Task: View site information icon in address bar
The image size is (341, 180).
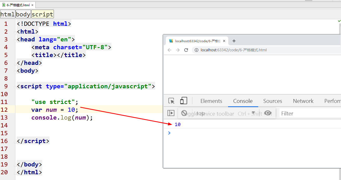Action: coord(197,50)
